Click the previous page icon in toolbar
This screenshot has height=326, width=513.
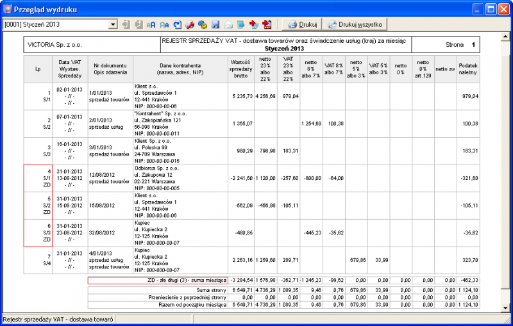click(x=126, y=24)
